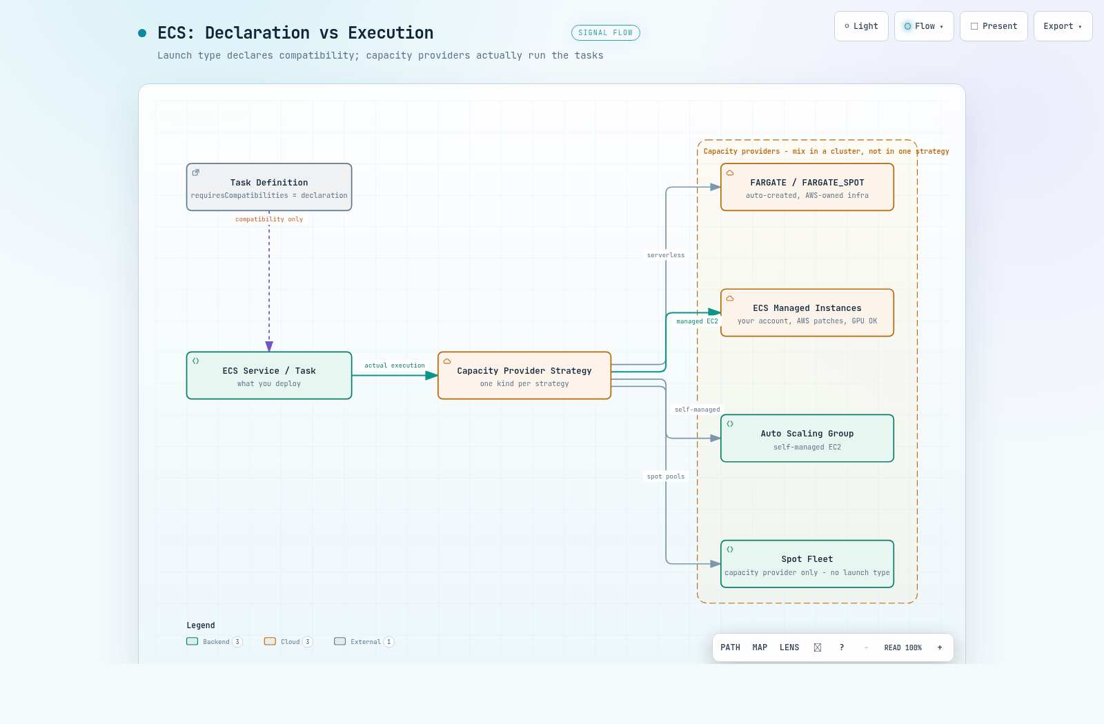1104x724 pixels.
Task: Click the code icon on ECS Service / Task node
Action: (196, 361)
